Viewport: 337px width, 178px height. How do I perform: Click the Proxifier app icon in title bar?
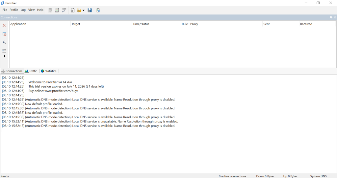(3, 3)
